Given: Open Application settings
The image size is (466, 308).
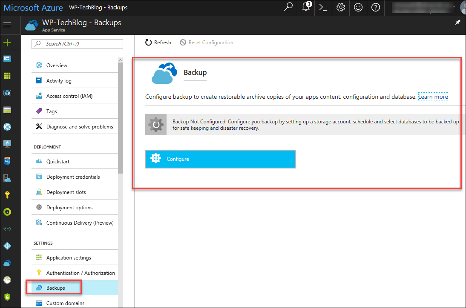Looking at the screenshot, I should (x=75, y=257).
